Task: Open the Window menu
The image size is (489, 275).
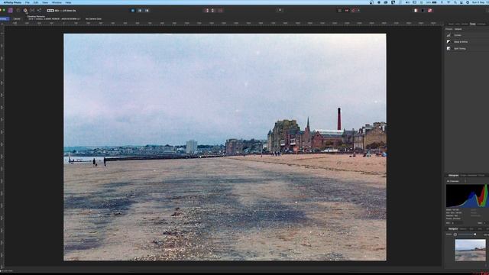Action: 57,2
